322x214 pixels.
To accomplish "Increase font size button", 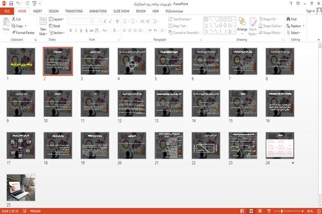I will [x=105, y=21].
